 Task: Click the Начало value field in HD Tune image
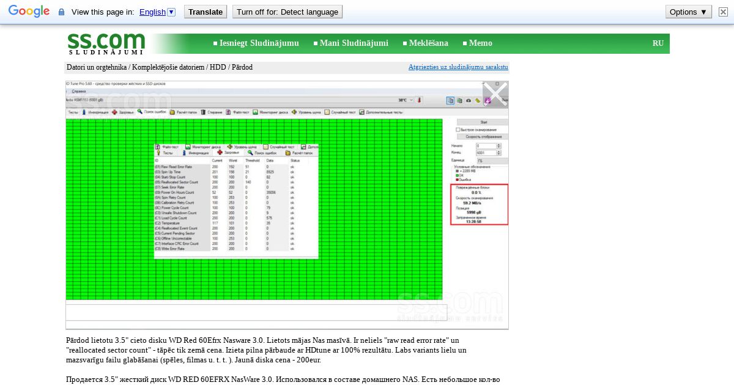486,146
